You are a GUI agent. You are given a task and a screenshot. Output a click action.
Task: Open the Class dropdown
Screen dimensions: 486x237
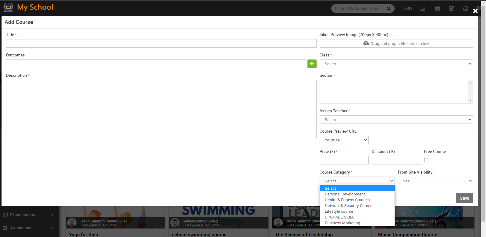click(x=396, y=64)
